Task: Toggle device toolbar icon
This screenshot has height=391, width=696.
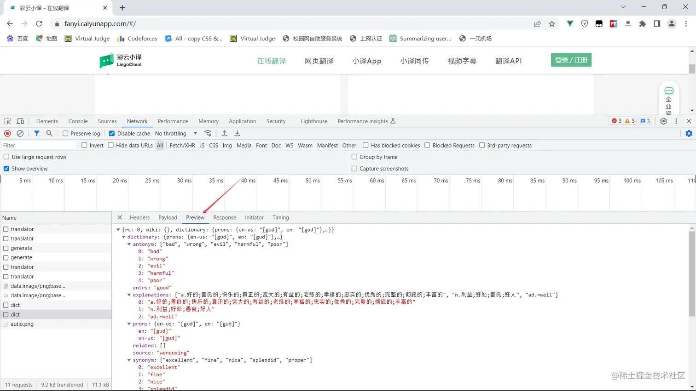Action: 20,121
